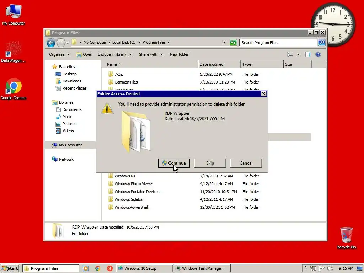Click the Skip button in the dialog
Screen dimensions: 364x273
tap(210, 163)
